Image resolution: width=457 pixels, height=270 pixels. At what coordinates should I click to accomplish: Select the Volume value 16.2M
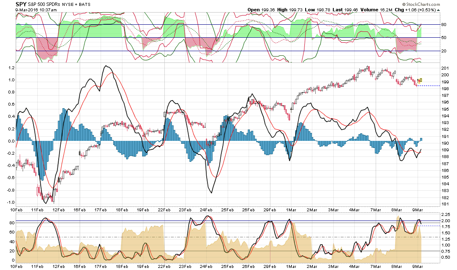pos(386,10)
